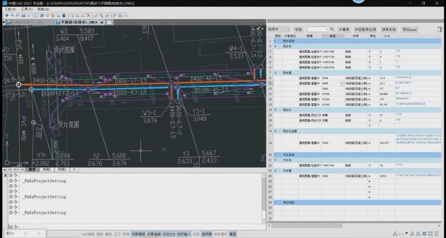Switch to the 布局1 layout tab
Image resolution: width=446 pixels, height=238 pixels.
point(46,169)
